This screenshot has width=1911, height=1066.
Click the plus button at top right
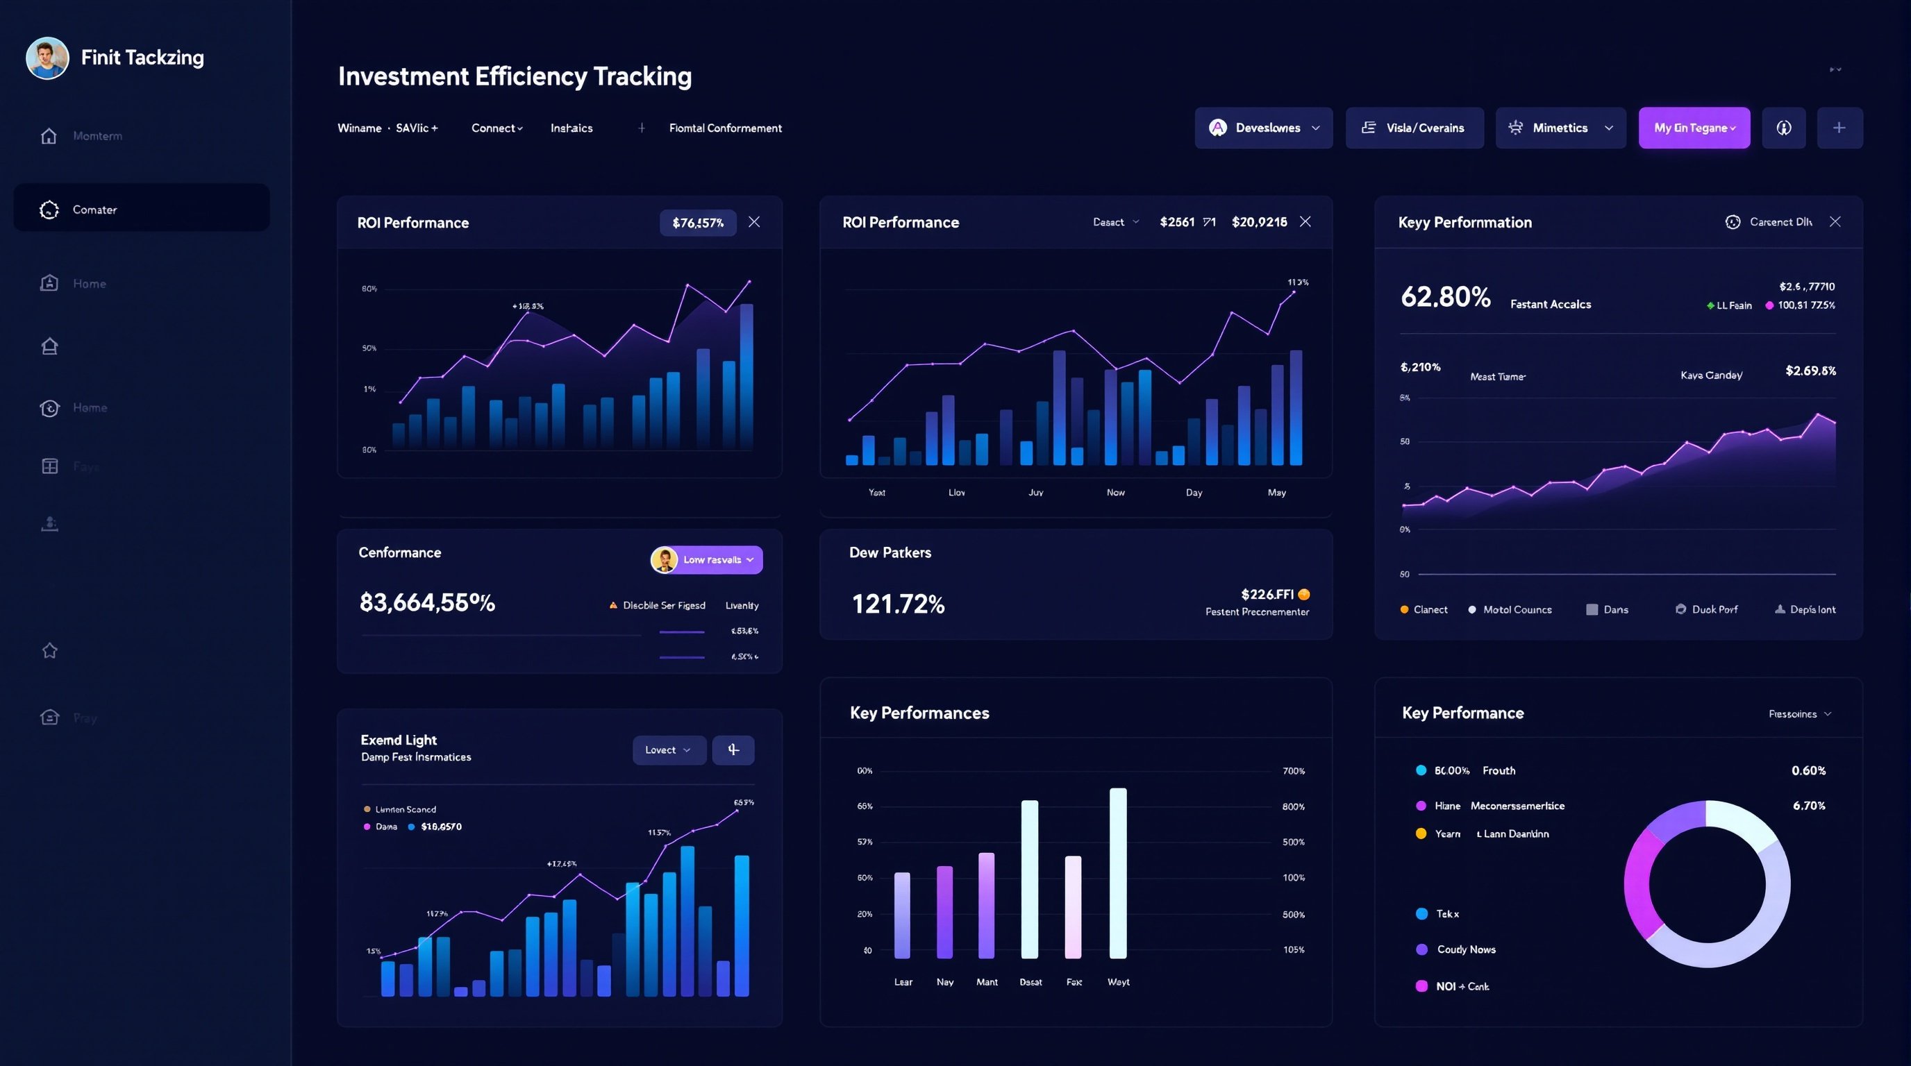pyautogui.click(x=1839, y=128)
